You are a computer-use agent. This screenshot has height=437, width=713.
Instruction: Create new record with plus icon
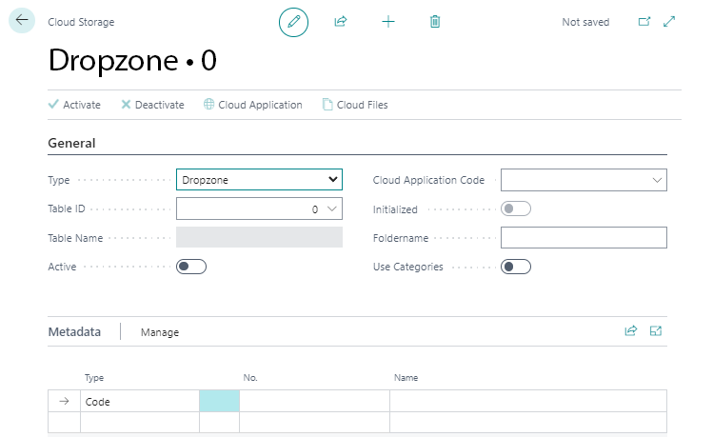pyautogui.click(x=388, y=21)
